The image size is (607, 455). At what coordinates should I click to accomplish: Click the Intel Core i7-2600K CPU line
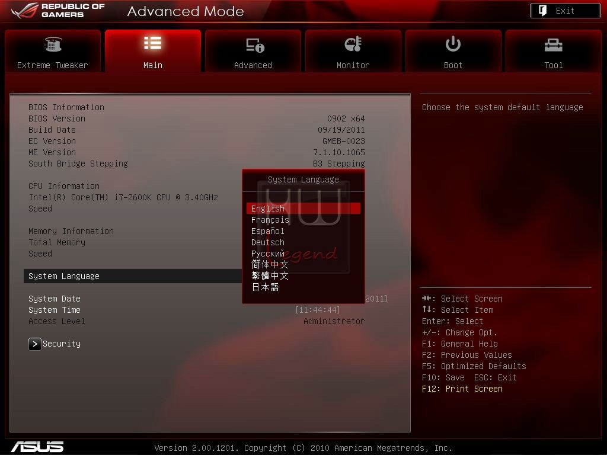pyautogui.click(x=123, y=197)
